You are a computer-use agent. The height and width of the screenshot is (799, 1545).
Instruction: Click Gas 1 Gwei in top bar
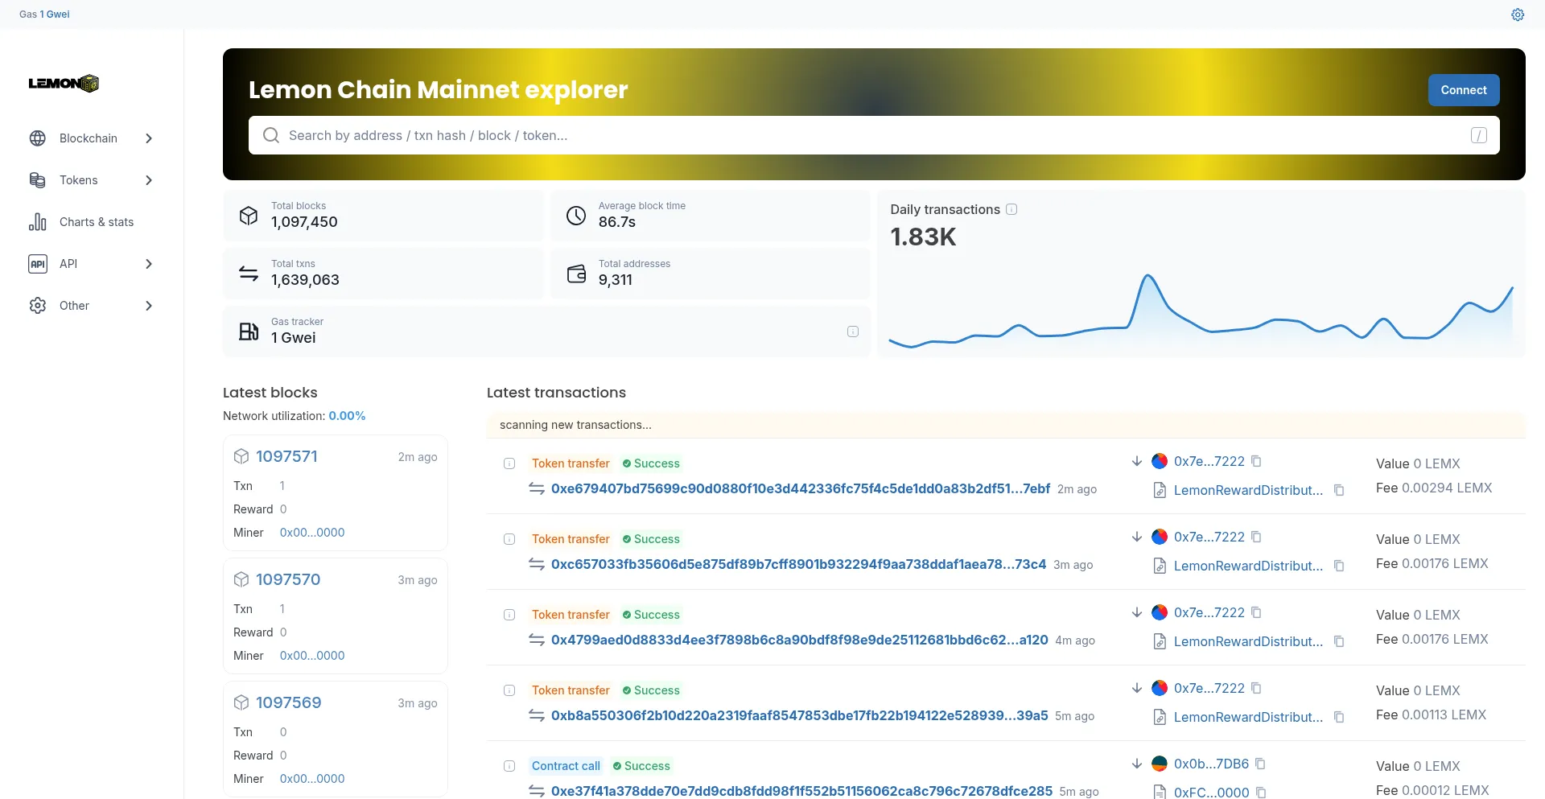pyautogui.click(x=44, y=14)
